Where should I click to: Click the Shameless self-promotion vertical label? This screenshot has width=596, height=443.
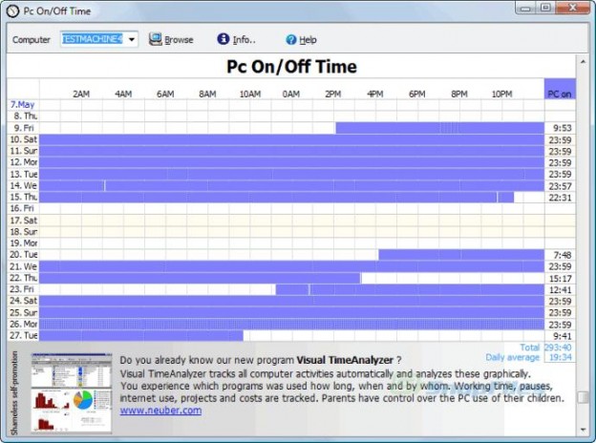(x=14, y=392)
